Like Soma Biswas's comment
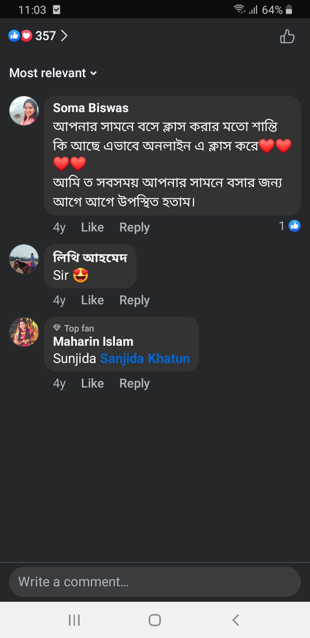 click(92, 228)
